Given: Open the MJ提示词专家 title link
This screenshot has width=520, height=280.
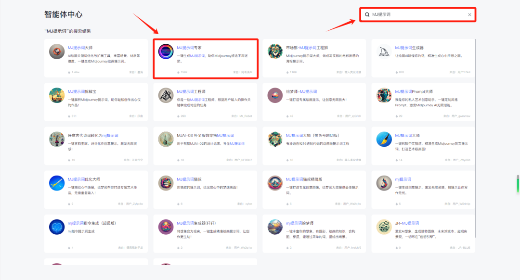Looking at the screenshot, I should tap(189, 48).
